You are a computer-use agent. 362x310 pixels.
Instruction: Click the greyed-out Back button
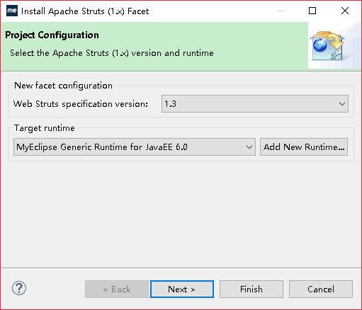coord(117,289)
